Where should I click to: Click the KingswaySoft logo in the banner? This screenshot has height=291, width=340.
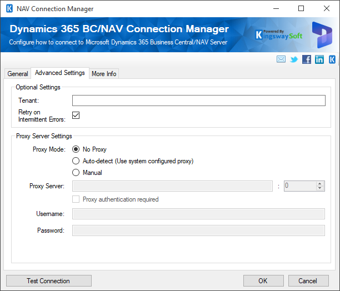point(279,35)
